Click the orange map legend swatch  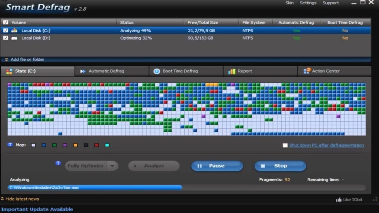(76, 145)
